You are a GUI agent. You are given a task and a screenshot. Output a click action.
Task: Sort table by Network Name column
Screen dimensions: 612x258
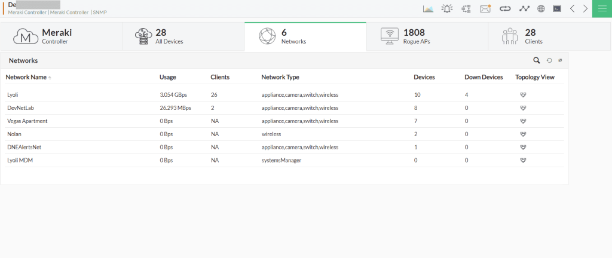click(x=26, y=77)
